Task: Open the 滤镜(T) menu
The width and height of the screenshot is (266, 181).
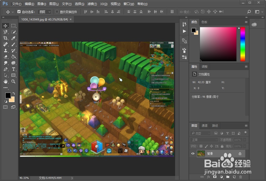Action: pos(92,4)
